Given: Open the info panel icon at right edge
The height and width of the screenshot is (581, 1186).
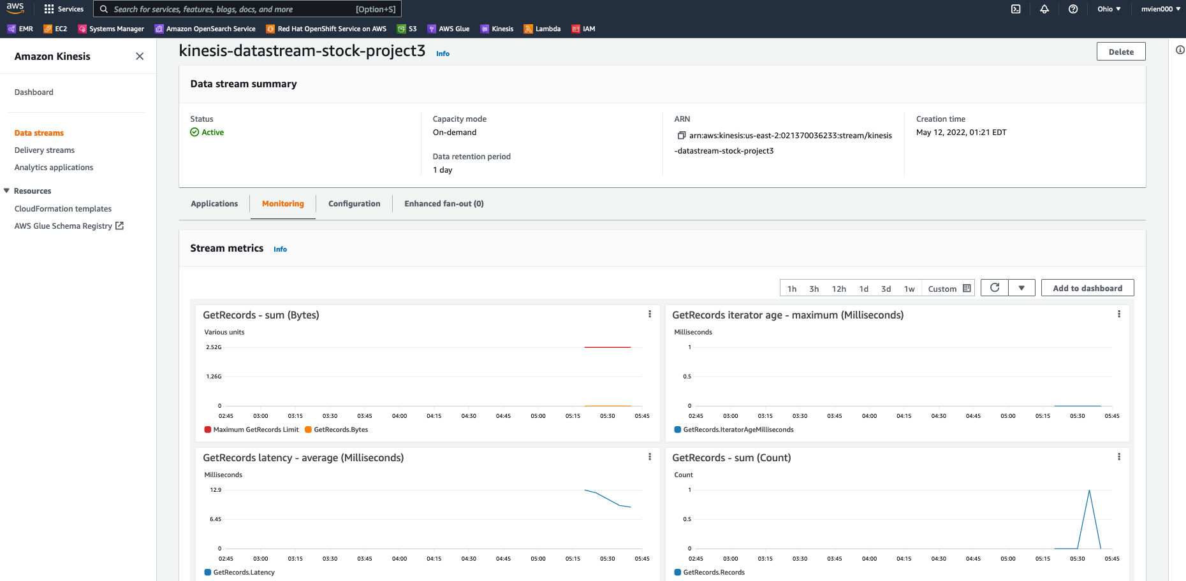Looking at the screenshot, I should [x=1180, y=50].
